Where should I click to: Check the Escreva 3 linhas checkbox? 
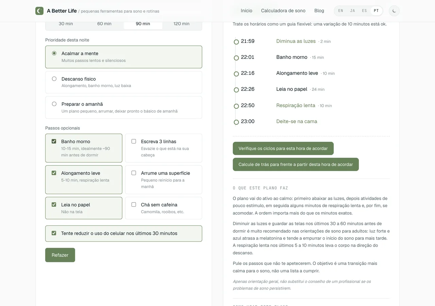point(134,141)
